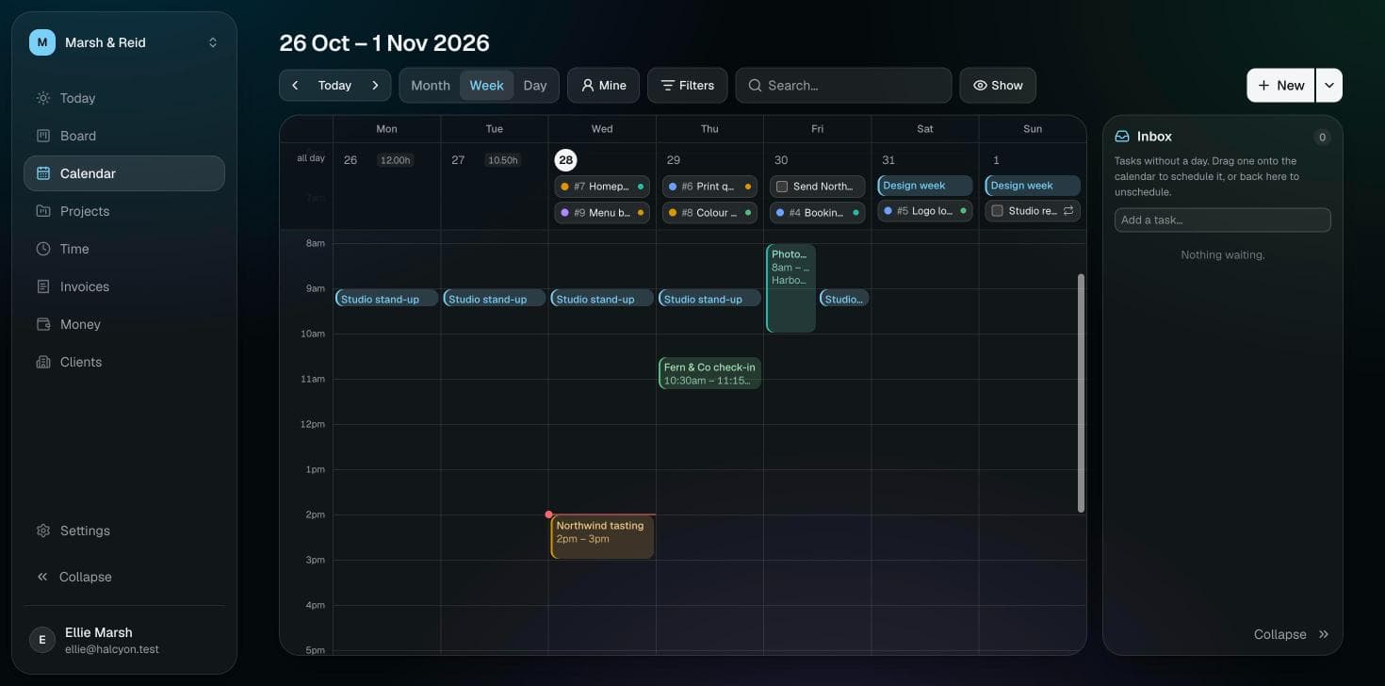
Task: Open the #9 Menu b... task chip
Action: [x=602, y=213]
